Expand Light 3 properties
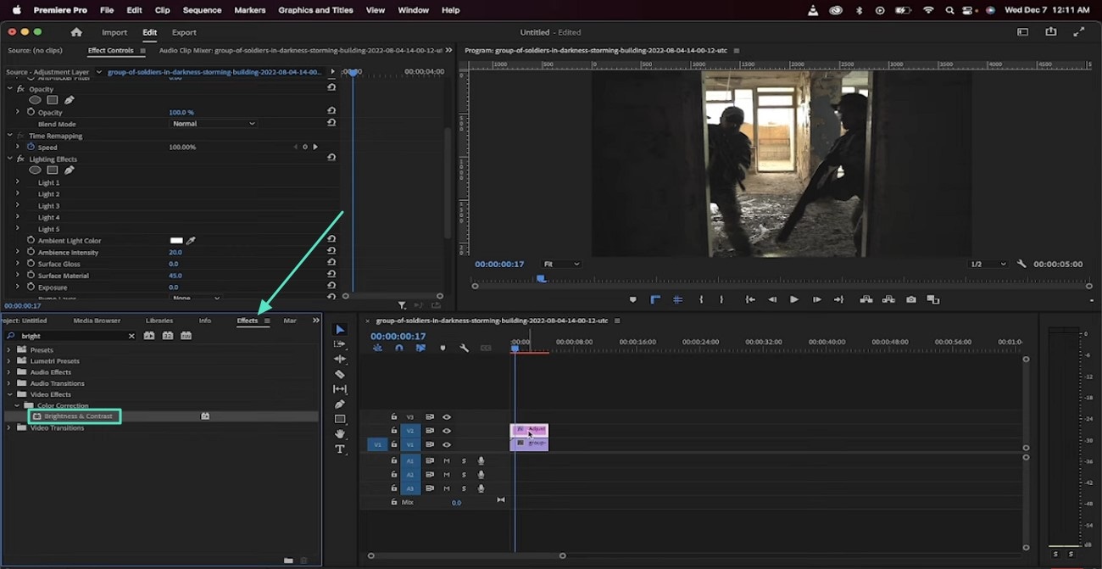This screenshot has height=569, width=1102. (x=17, y=205)
